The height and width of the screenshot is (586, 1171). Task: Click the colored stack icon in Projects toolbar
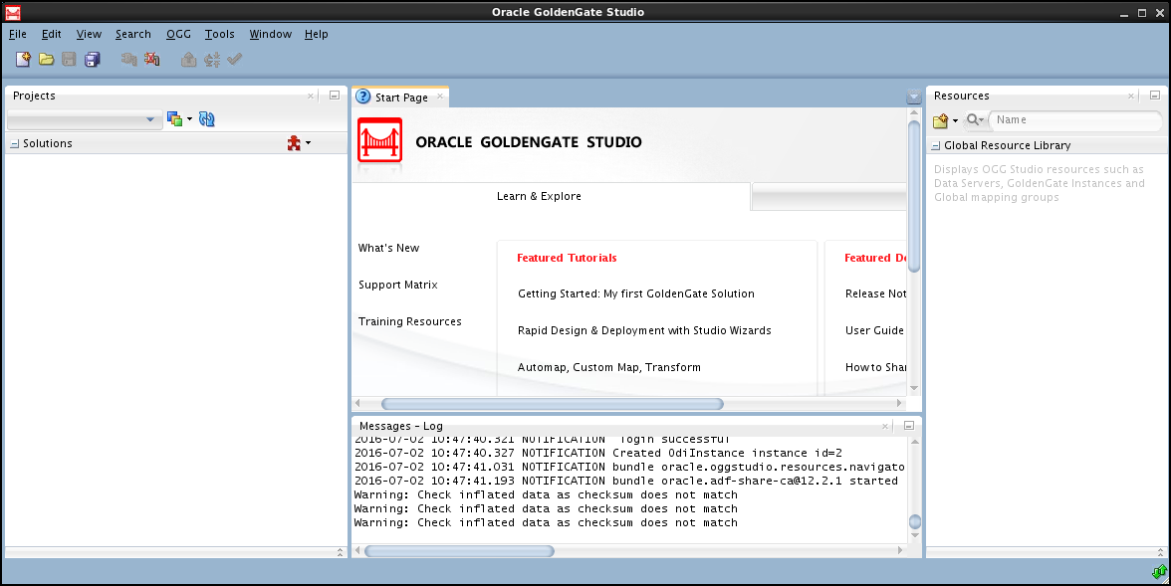(x=175, y=118)
